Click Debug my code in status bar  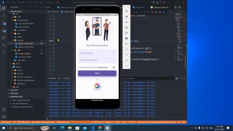point(63,122)
